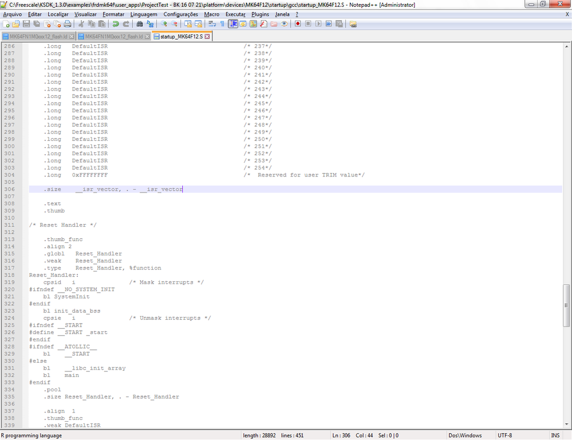
Task: Click the R programming language status text
Action: [x=31, y=435]
